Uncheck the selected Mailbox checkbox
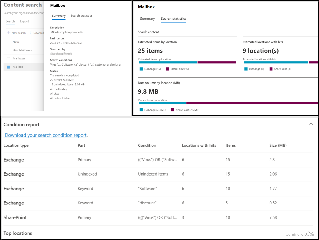Screen dimensions: 319x240 coord(8,67)
